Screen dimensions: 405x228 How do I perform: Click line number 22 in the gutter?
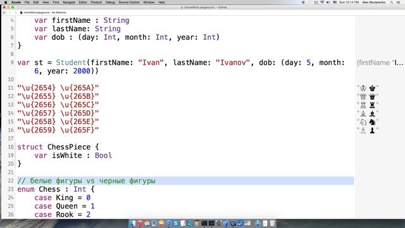point(10,181)
